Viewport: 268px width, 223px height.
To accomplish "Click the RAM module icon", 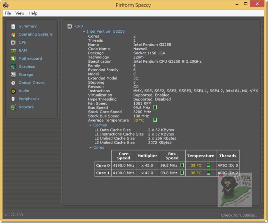I will 13,50.
